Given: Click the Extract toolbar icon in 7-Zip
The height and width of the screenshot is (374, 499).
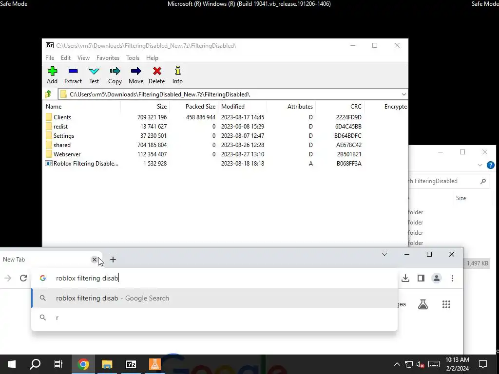Looking at the screenshot, I should tap(73, 75).
